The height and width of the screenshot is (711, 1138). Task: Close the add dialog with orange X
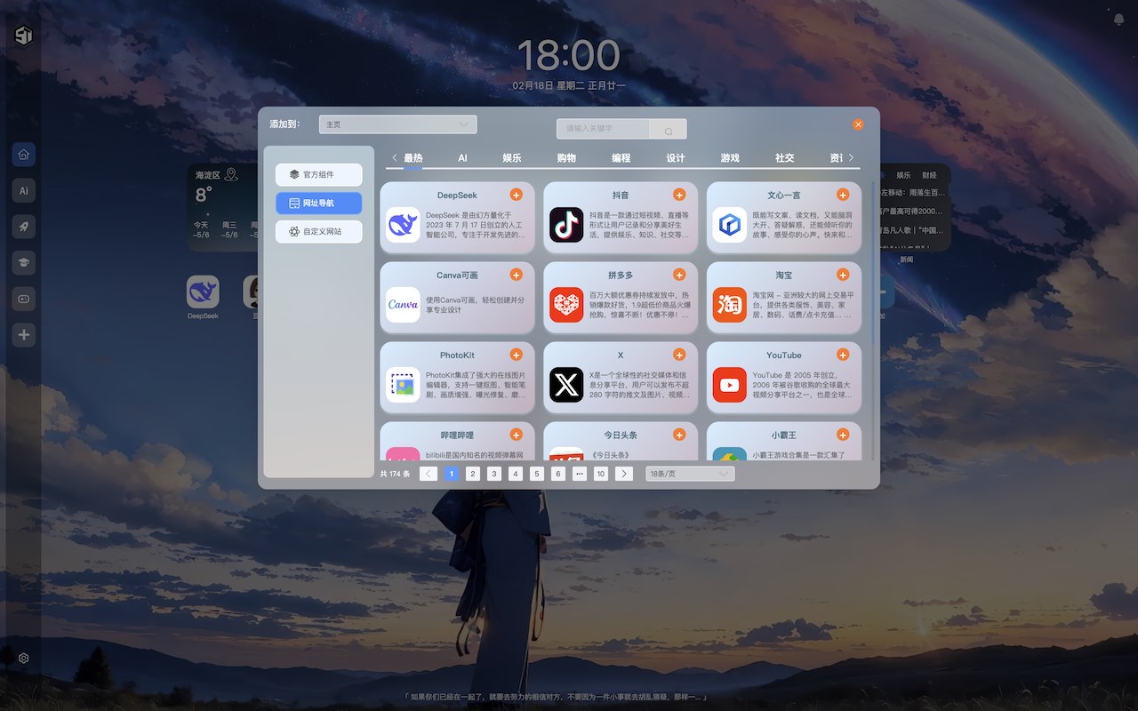tap(858, 124)
